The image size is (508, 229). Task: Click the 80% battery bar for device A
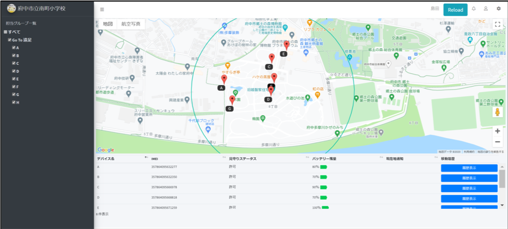point(324,167)
